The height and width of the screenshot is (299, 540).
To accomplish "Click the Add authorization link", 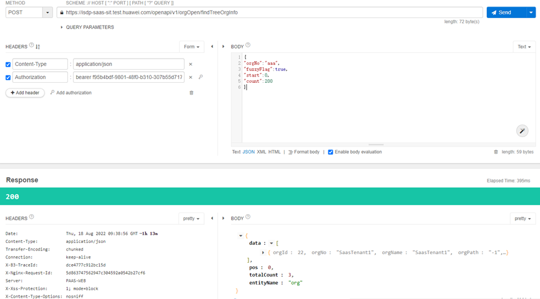I will 71,92.
